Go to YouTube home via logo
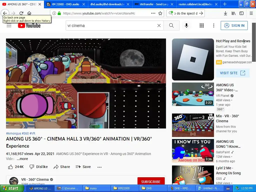This screenshot has width=256, height=192. [29, 25]
